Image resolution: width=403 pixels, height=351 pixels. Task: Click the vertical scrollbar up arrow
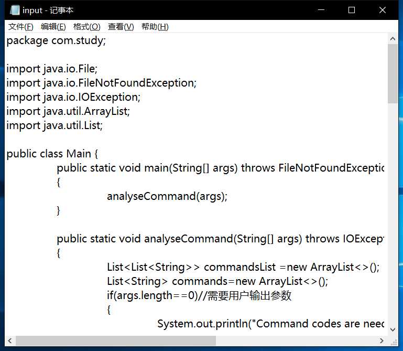[393, 39]
